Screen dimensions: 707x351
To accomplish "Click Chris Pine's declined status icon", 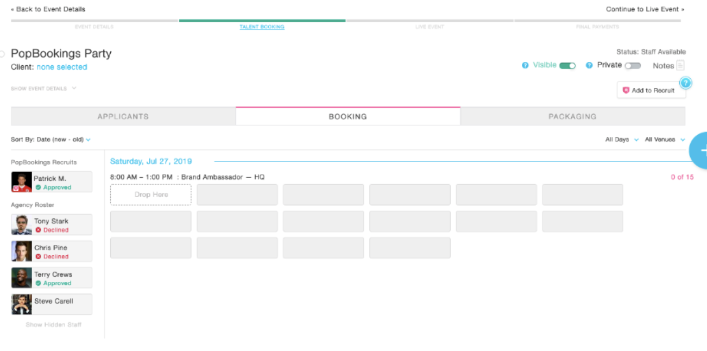I will coord(39,256).
